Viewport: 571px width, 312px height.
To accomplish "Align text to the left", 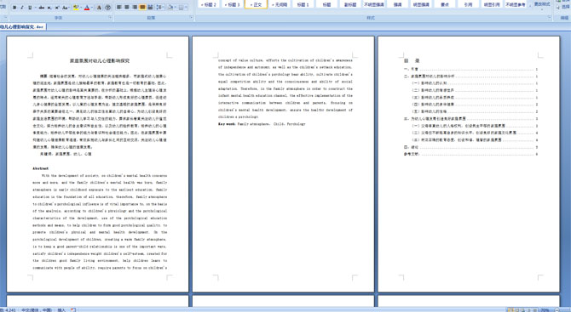I will [x=119, y=8].
